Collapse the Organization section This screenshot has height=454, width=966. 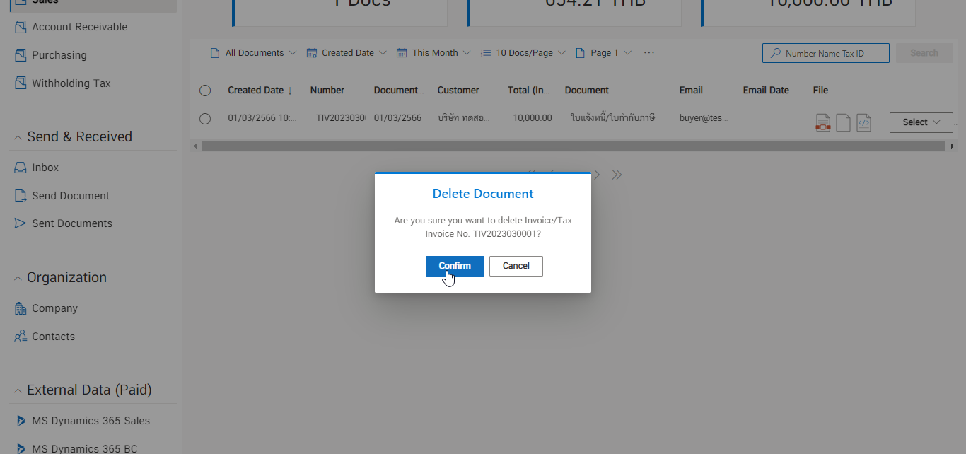coord(17,277)
